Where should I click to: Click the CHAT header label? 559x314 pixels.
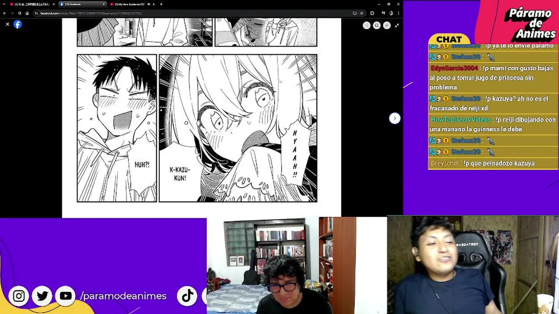click(x=449, y=40)
